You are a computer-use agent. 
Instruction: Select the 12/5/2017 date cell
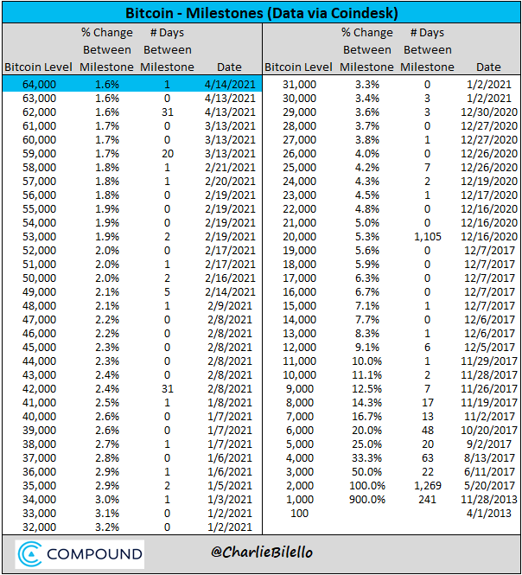[x=489, y=348]
